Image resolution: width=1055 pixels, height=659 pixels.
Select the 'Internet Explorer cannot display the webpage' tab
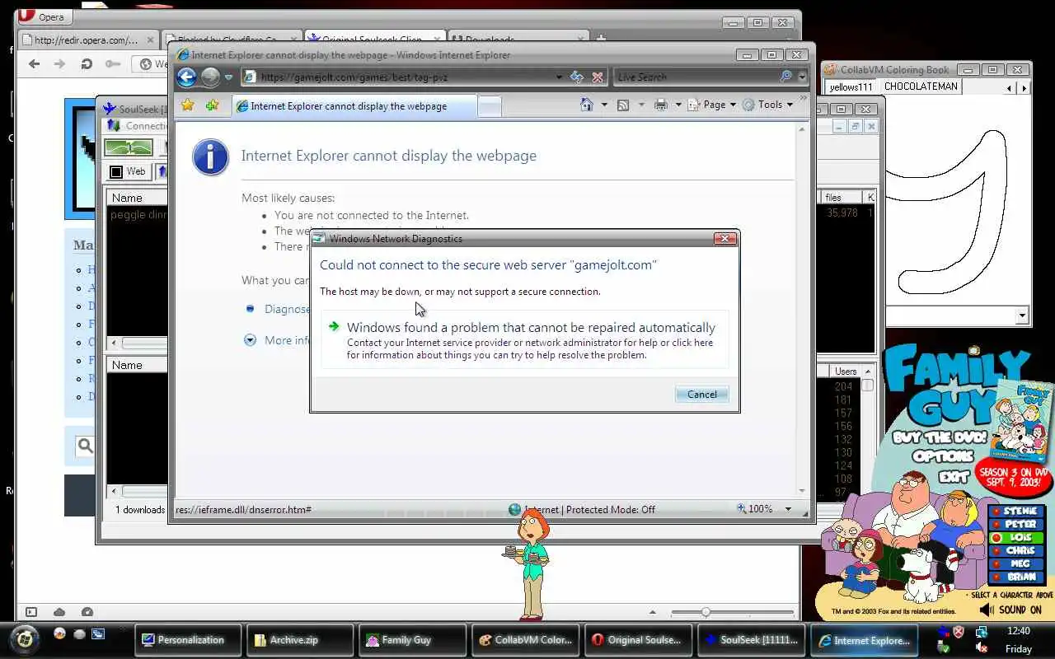coord(353,105)
